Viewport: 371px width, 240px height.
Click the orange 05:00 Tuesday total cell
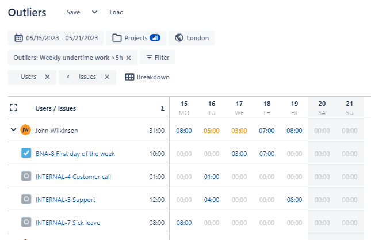[x=212, y=131]
